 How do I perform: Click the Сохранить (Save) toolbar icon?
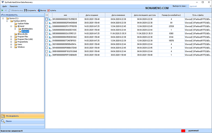click(x=25, y=10)
